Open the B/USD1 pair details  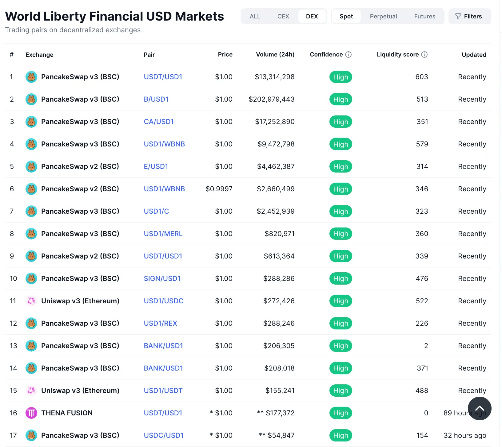coord(156,99)
